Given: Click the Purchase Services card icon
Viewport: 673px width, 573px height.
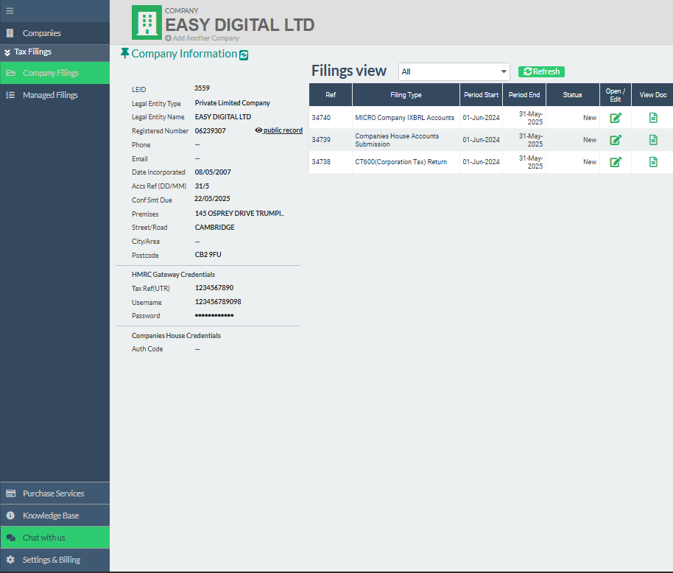Looking at the screenshot, I should point(11,493).
